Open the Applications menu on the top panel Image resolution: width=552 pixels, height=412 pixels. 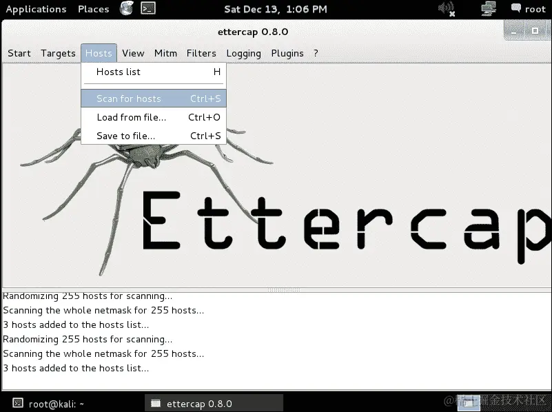36,9
